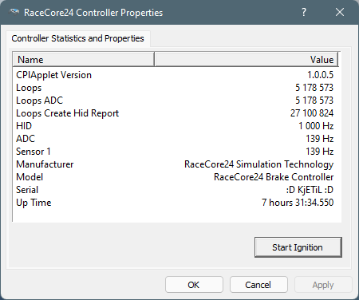
Task: Confirm with the OK button
Action: pyautogui.click(x=194, y=285)
